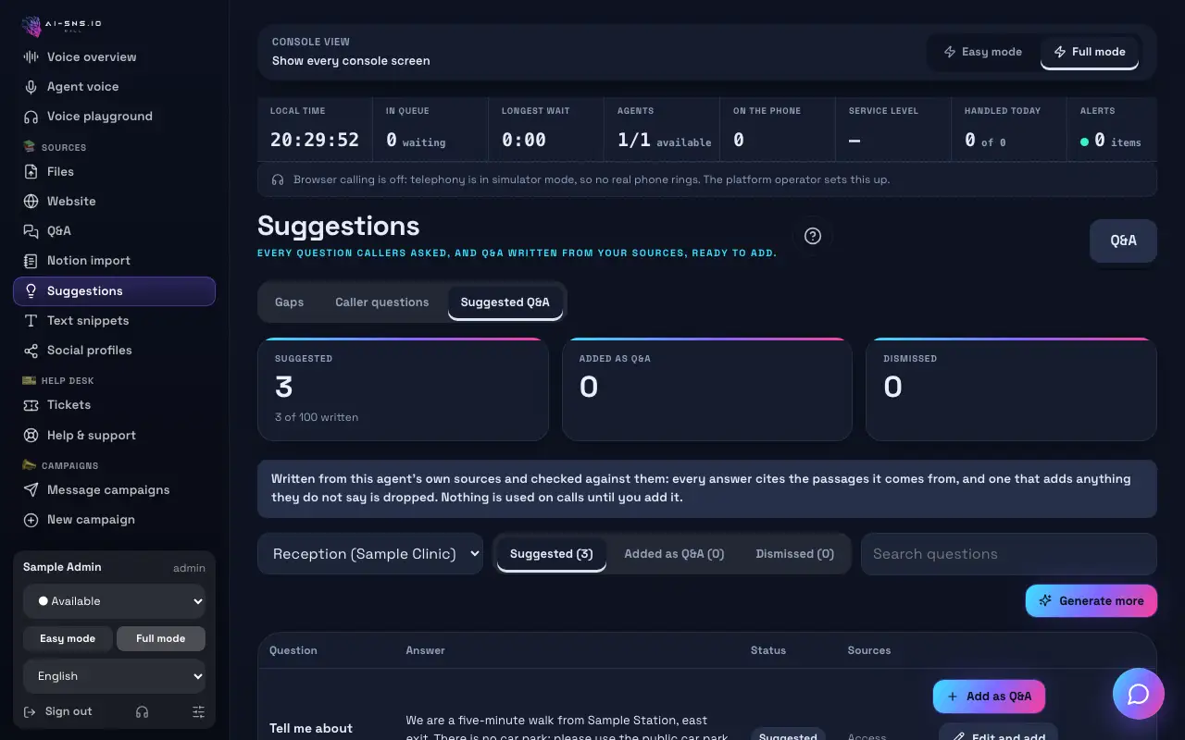Click the New campaign plus icon
The image size is (1185, 740).
point(31,520)
